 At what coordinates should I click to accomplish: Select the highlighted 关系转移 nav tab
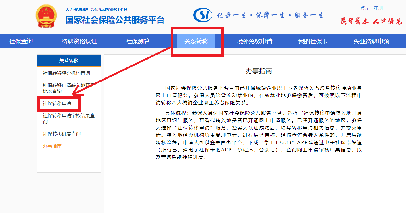pyautogui.click(x=196, y=41)
